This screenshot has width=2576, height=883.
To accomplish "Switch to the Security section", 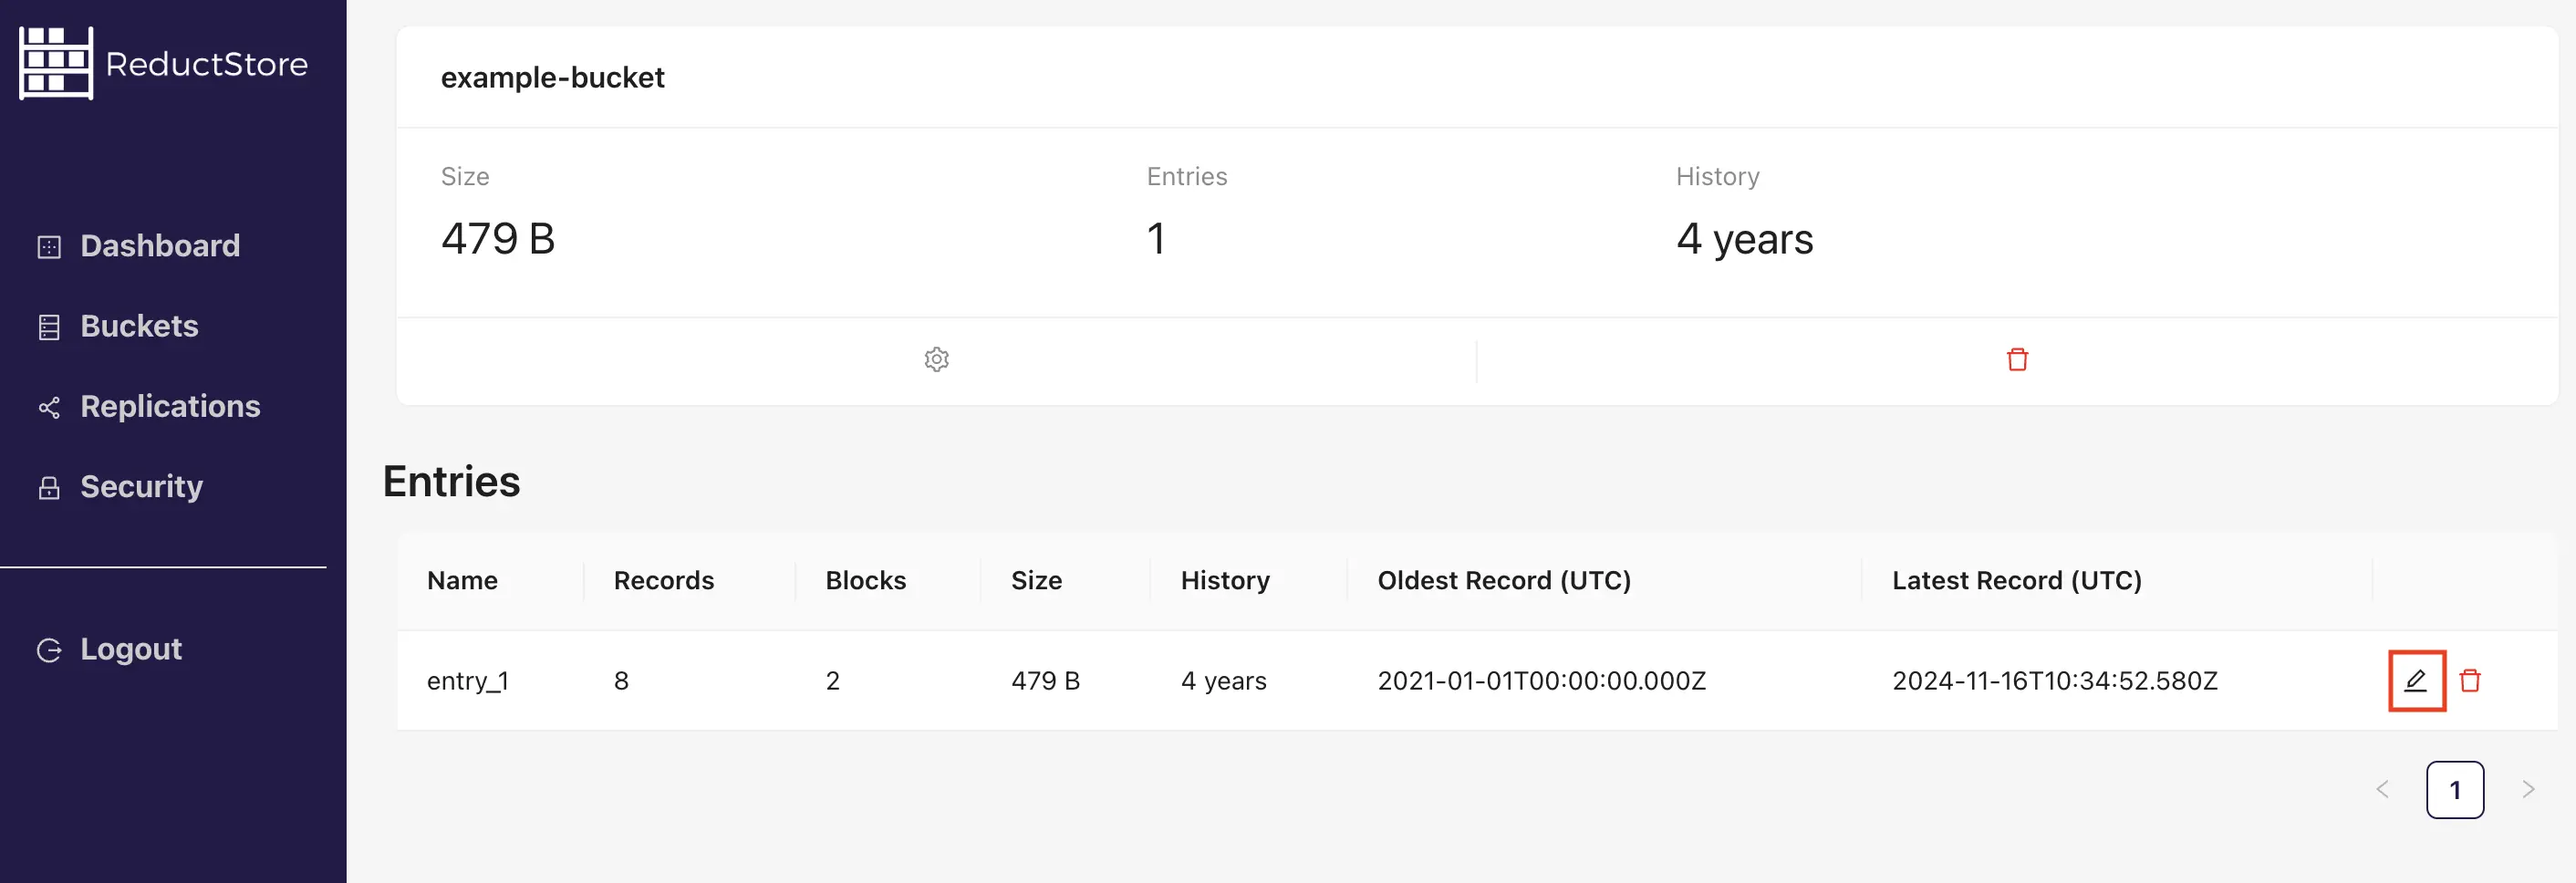I will [141, 486].
